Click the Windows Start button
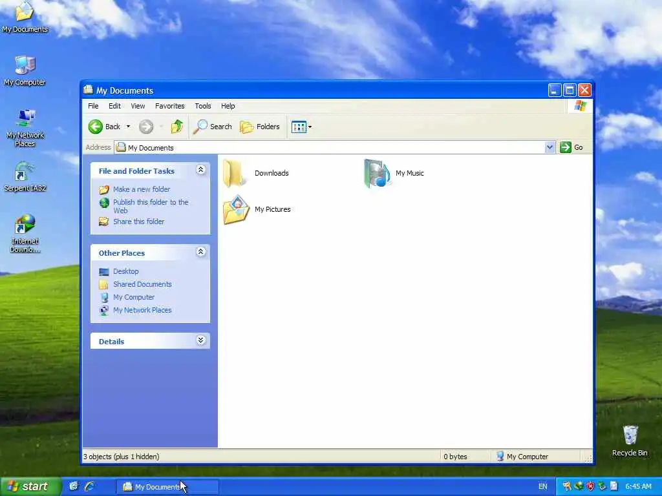Viewport: 662px width, 496px height. (30, 487)
